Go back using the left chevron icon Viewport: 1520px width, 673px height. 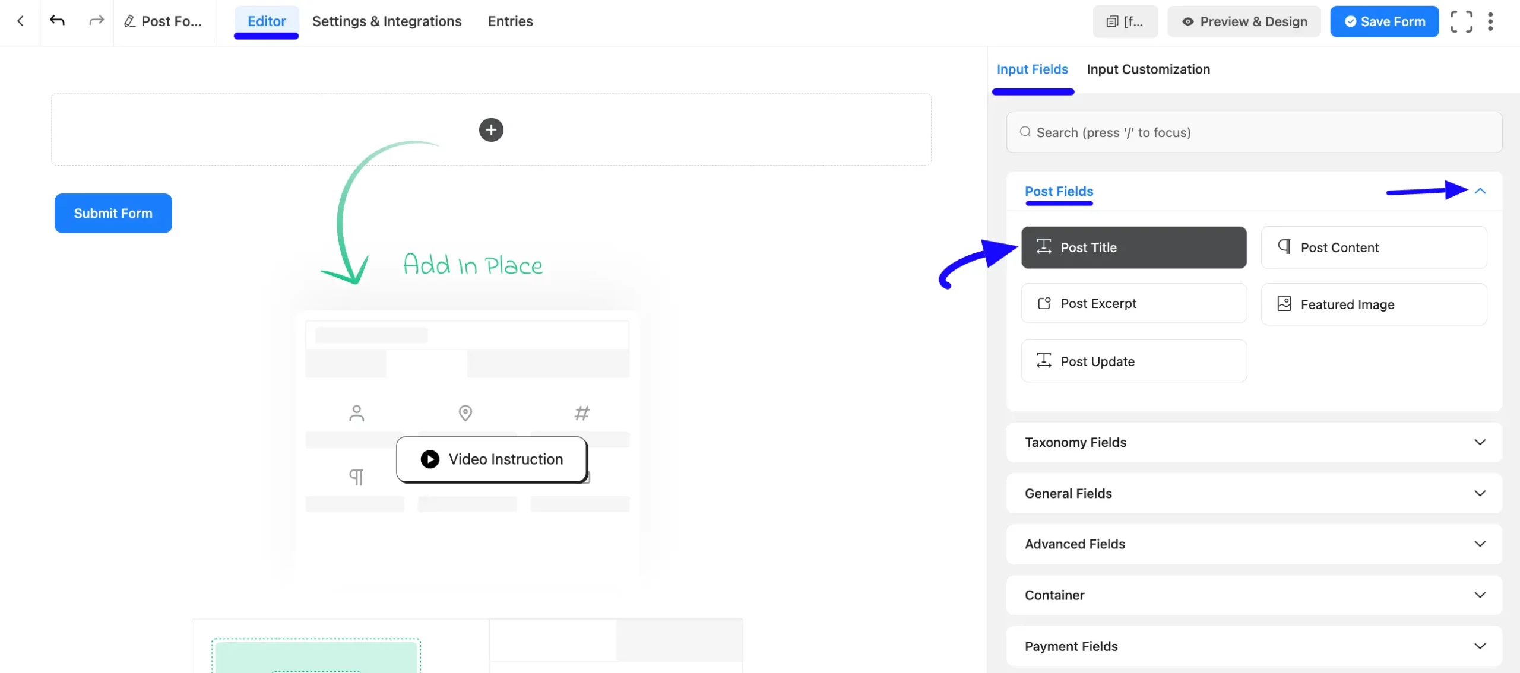pos(20,21)
